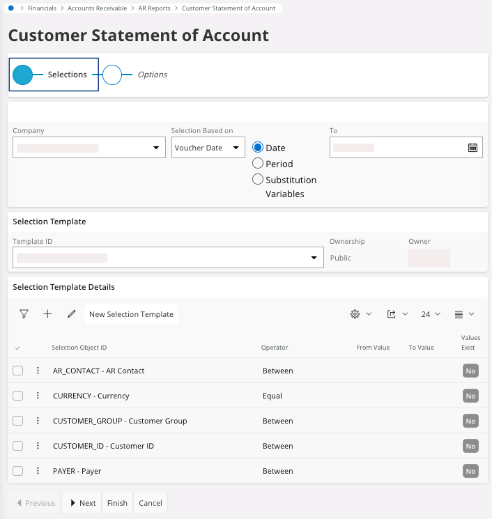The image size is (492, 519).
Task: Tick the AR_CONTACT row checkbox
Action: (x=18, y=371)
